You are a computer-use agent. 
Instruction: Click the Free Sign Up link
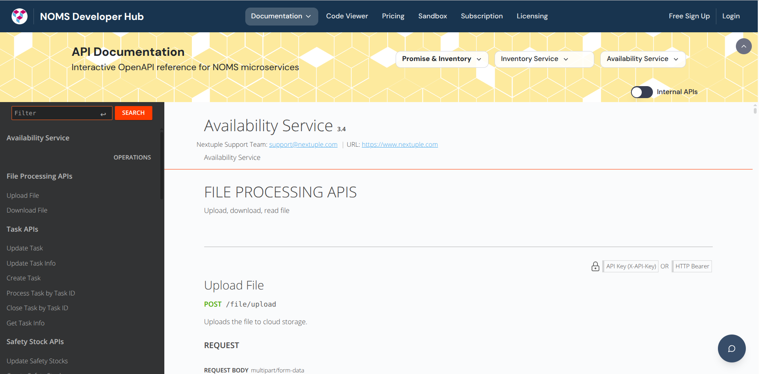tap(689, 16)
